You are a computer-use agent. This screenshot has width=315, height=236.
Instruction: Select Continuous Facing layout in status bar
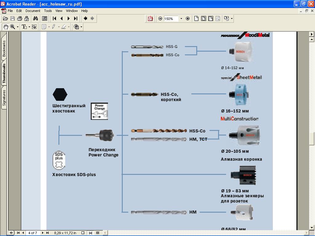[x=98, y=233]
